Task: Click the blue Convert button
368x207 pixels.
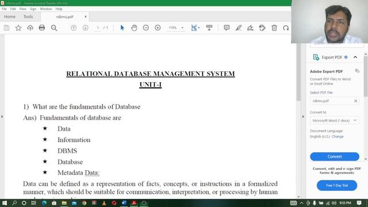Action: pos(335,156)
